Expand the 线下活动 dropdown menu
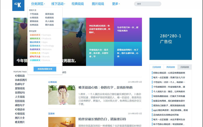This screenshot has height=127, width=203. (x=58, y=4)
